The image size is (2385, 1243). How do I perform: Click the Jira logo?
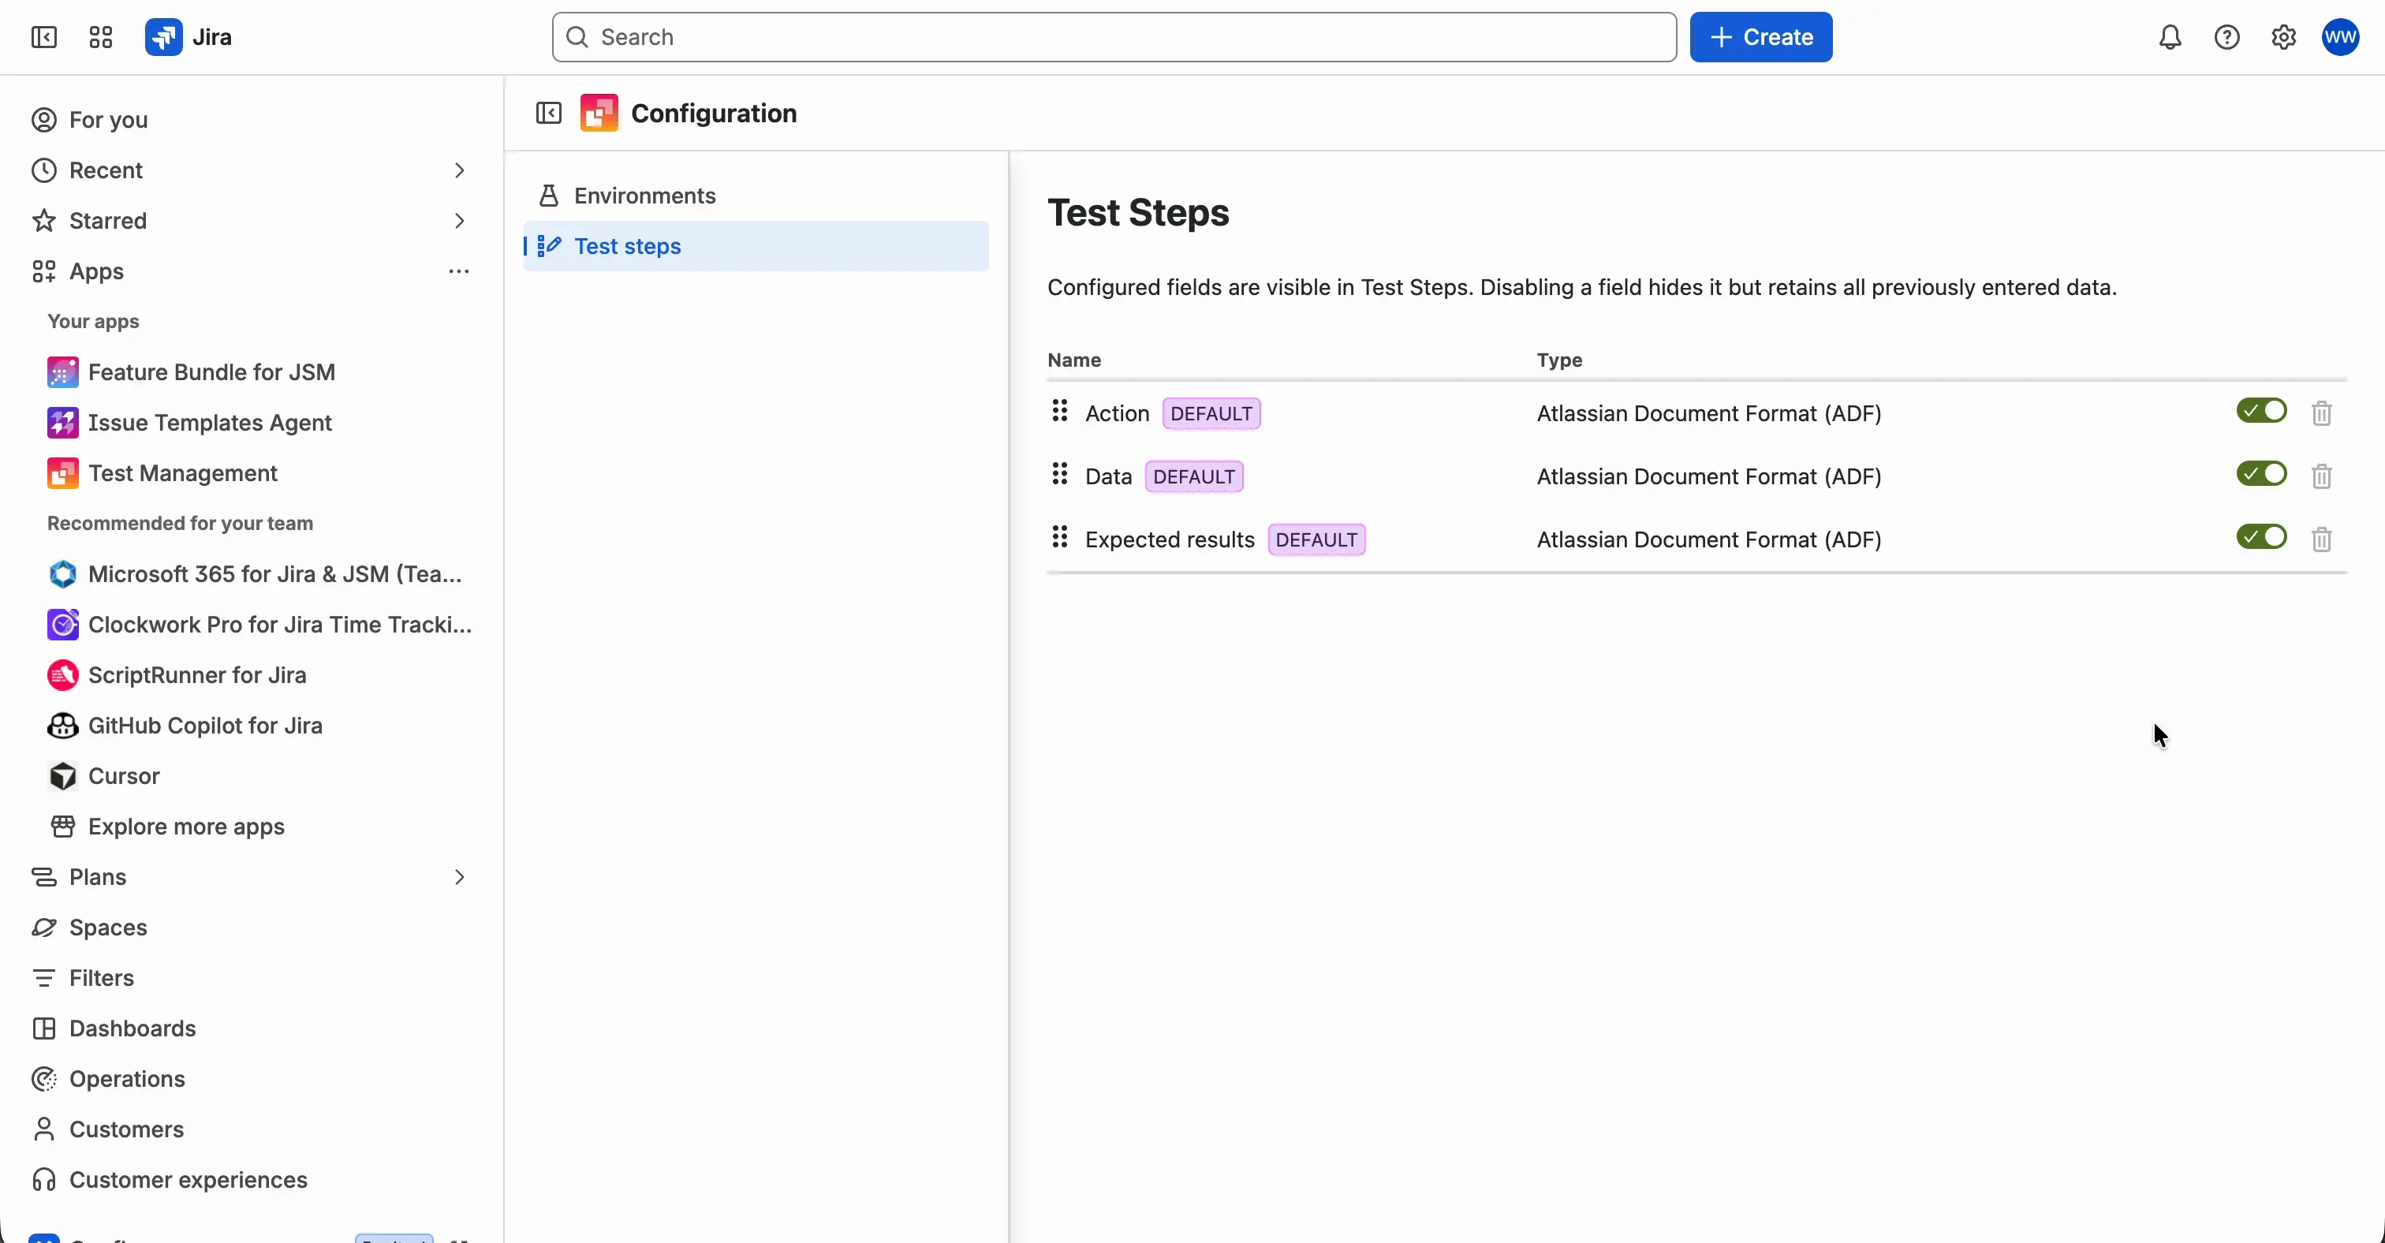(x=188, y=37)
